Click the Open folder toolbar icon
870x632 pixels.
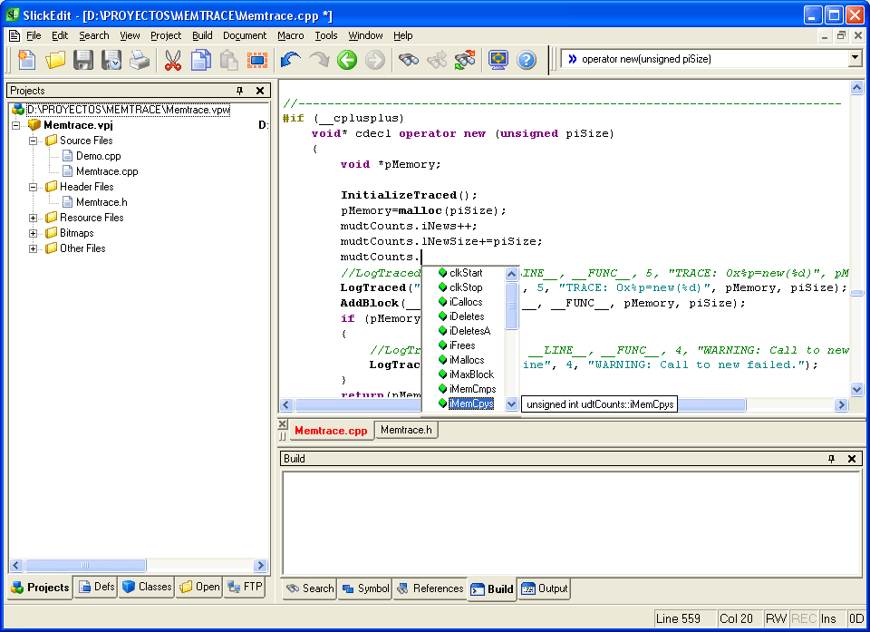pyautogui.click(x=55, y=61)
